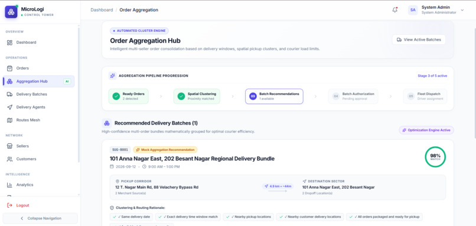Click the SA avatar badge
This screenshot has width=476, height=226.
click(413, 10)
